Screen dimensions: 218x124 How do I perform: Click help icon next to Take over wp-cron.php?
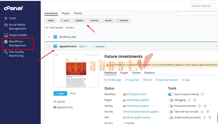[202, 112]
